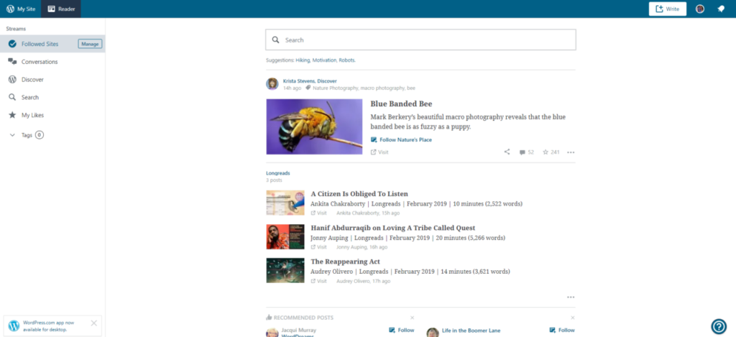The image size is (736, 337).
Task: Click Follow Nature's Place
Action: pos(401,140)
